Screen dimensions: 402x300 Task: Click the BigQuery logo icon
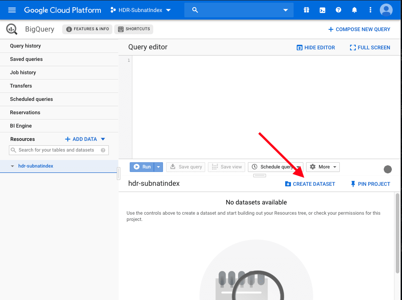[x=12, y=29]
